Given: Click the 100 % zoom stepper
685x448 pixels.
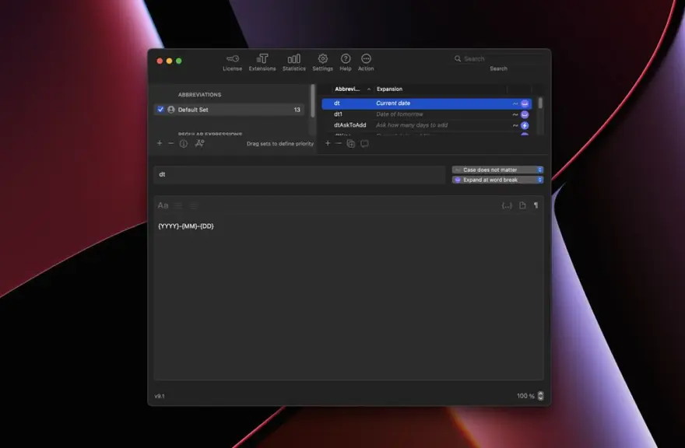Looking at the screenshot, I should [x=540, y=396].
